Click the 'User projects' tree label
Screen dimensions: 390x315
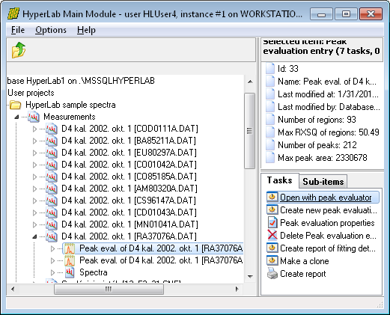(31, 93)
